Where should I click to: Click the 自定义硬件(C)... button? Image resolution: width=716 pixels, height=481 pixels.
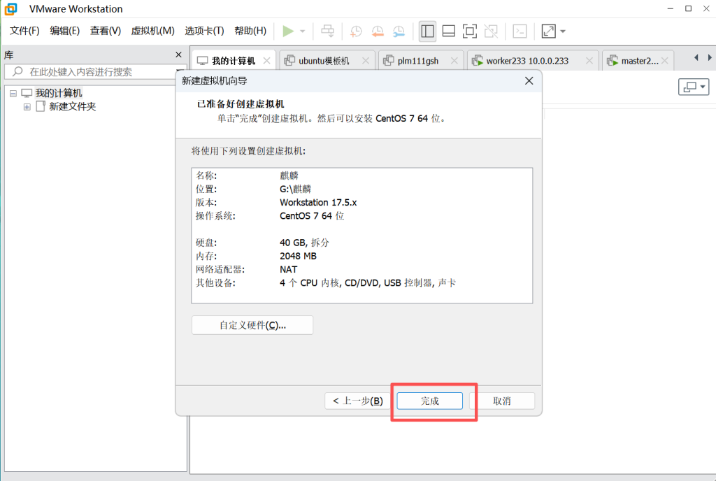pyautogui.click(x=252, y=325)
